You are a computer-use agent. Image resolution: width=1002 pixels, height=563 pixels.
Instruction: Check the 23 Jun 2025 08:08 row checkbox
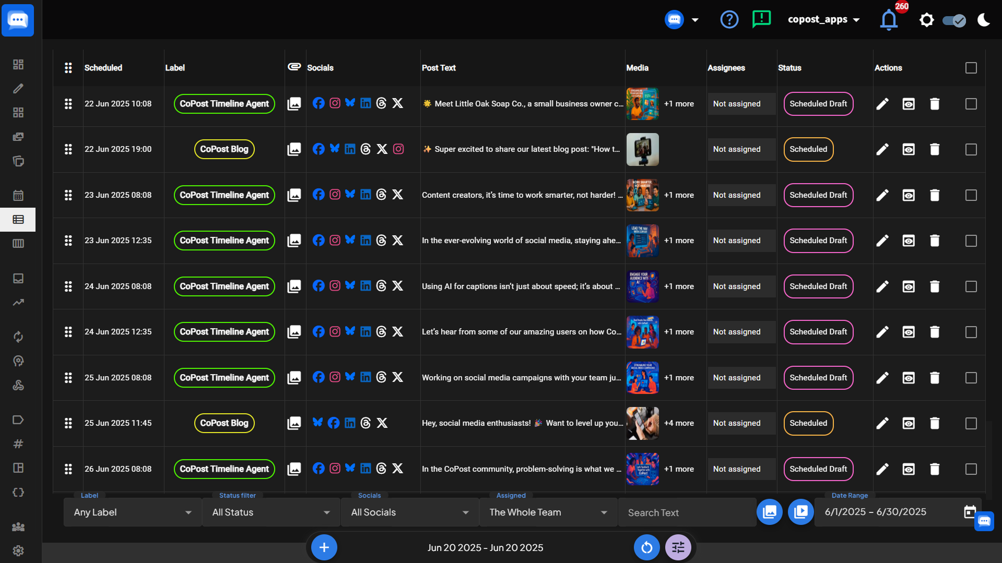pos(971,195)
